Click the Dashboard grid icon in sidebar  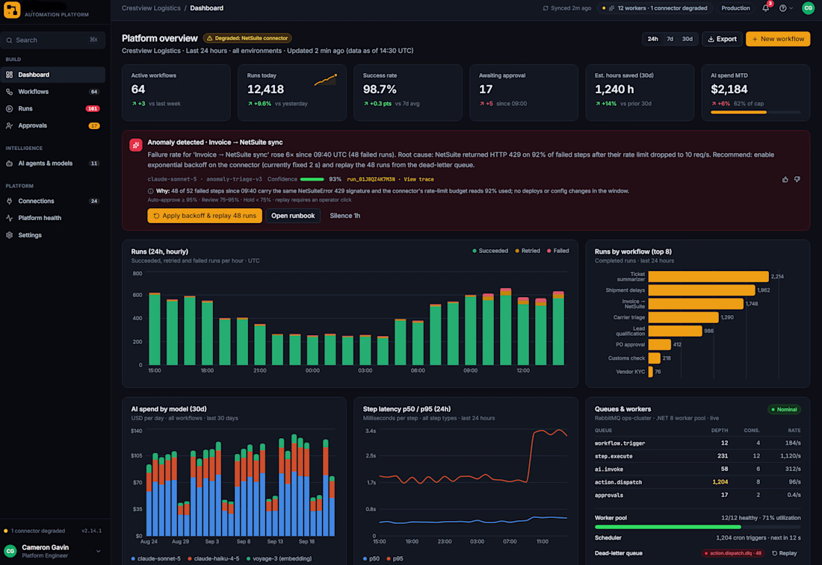click(10, 75)
